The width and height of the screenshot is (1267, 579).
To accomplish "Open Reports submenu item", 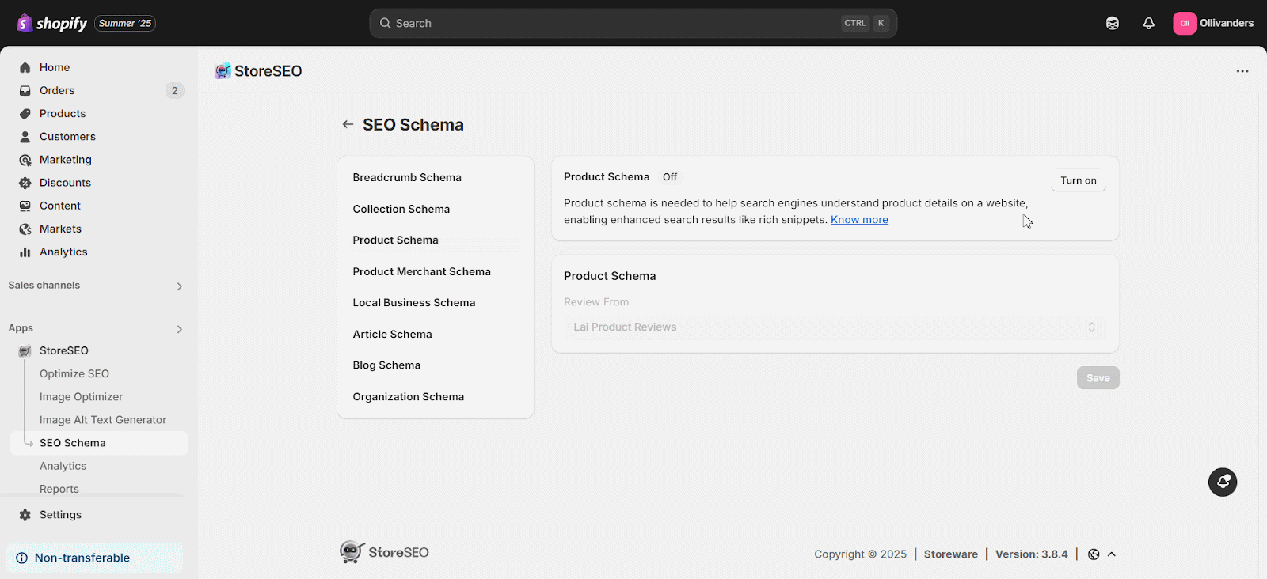I will click(x=59, y=490).
